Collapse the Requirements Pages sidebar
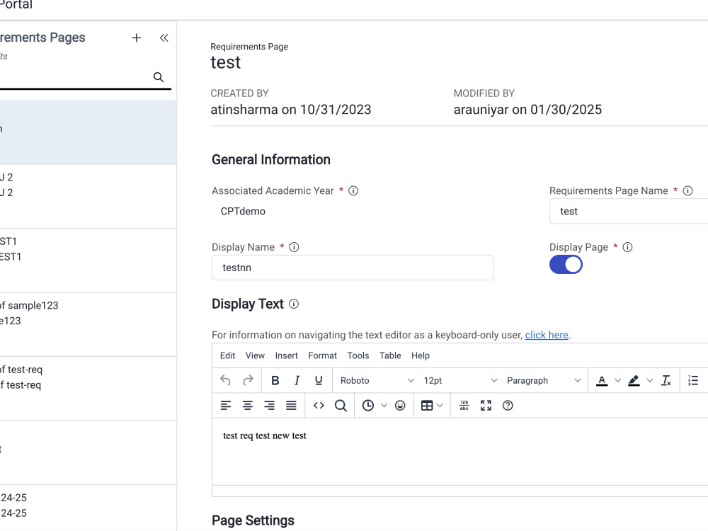 click(x=164, y=38)
